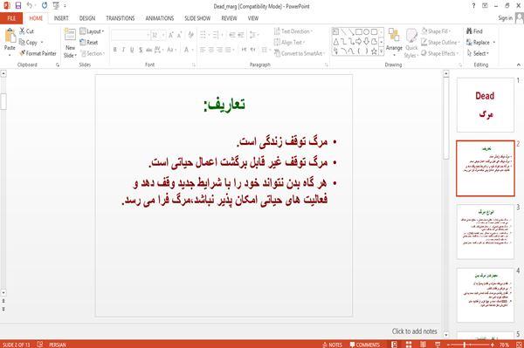The width and height of the screenshot is (524, 348).
Task: Open Align Text dropdown
Action: [x=289, y=43]
